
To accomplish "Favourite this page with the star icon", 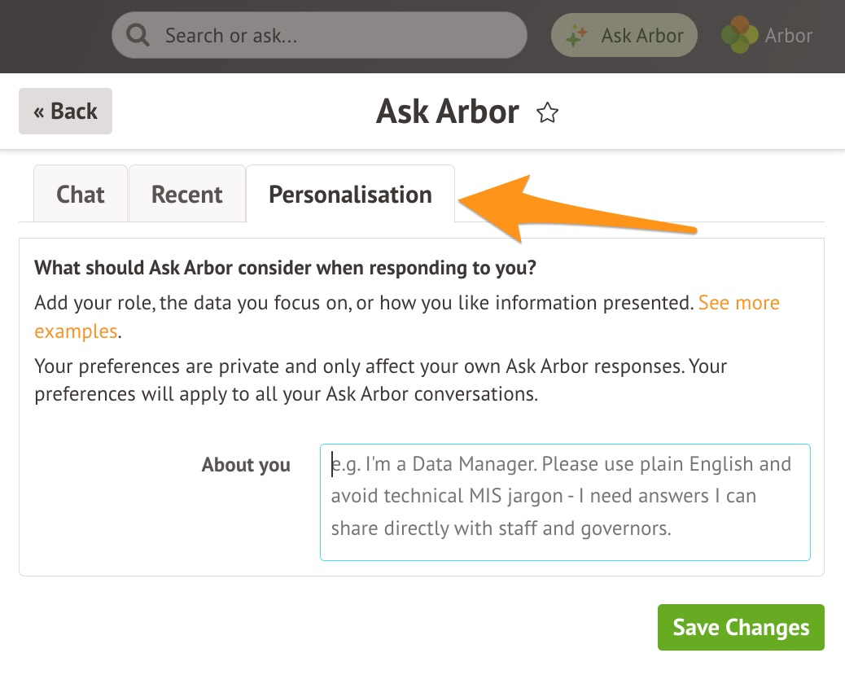I will (x=548, y=113).
